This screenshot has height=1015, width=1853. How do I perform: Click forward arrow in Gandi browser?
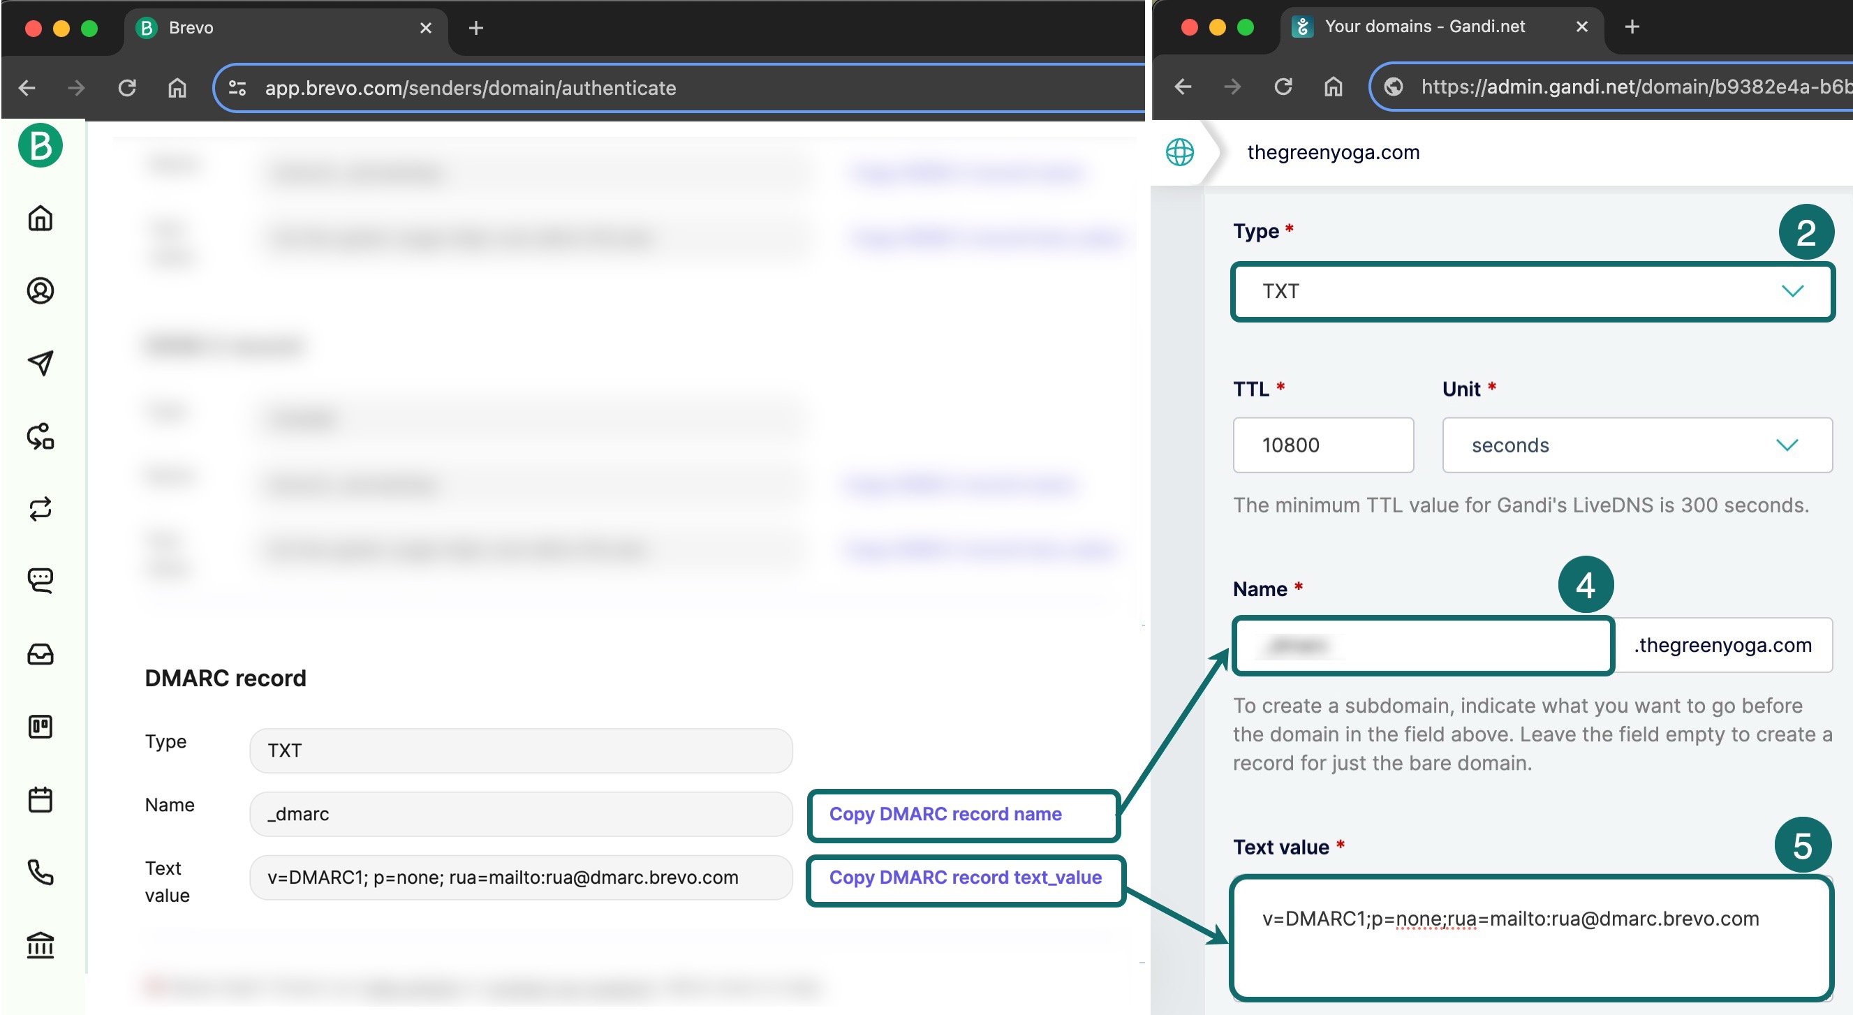point(1233,87)
